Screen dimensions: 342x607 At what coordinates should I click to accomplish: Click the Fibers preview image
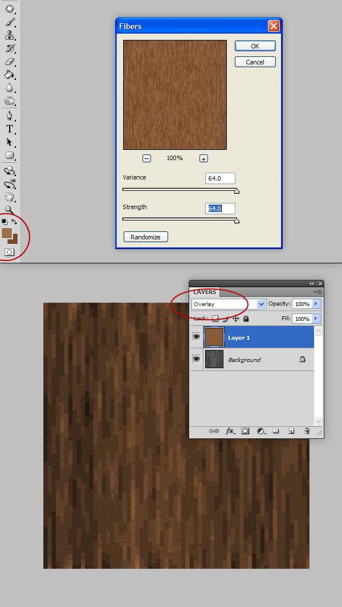coord(175,95)
